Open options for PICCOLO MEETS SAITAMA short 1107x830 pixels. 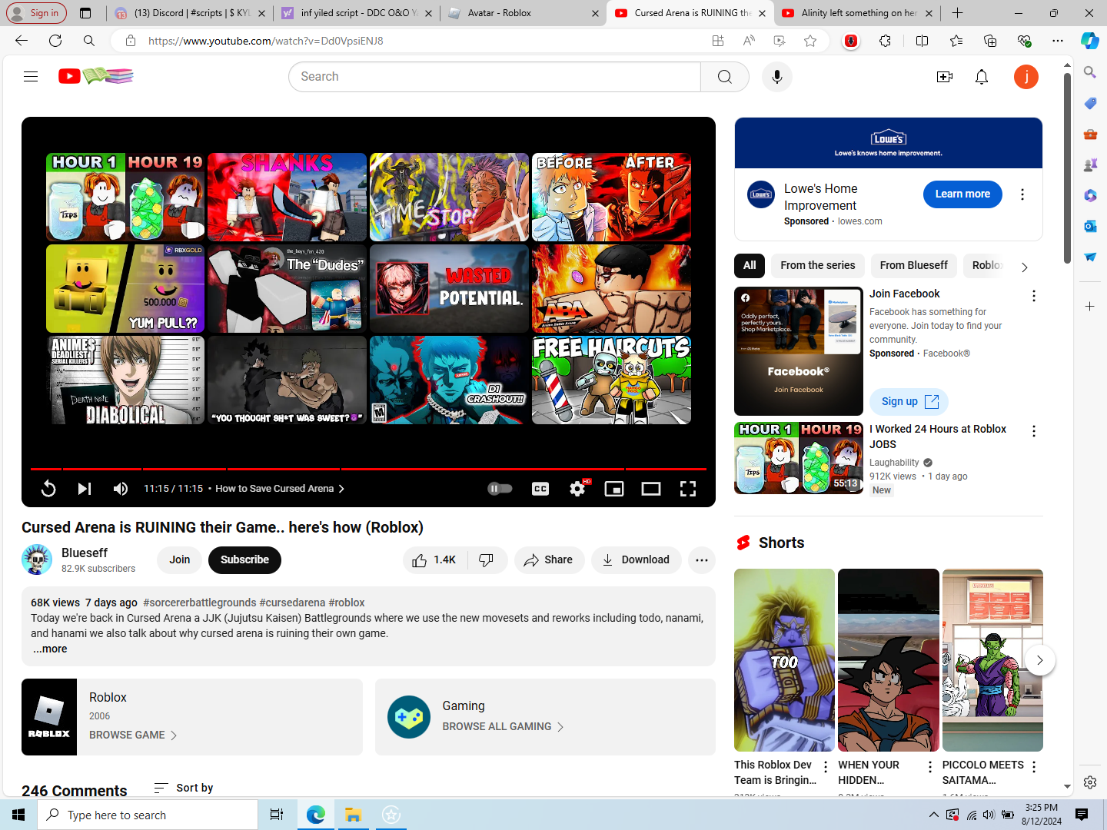tap(1034, 767)
